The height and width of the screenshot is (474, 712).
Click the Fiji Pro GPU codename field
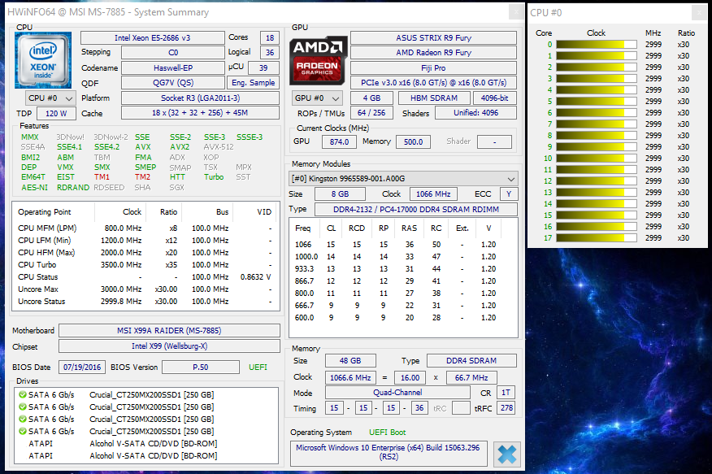pyautogui.click(x=434, y=67)
